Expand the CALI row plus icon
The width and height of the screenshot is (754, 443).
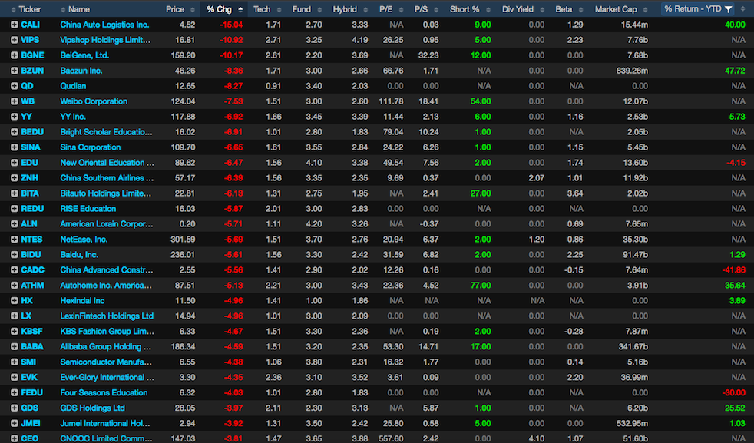pos(15,25)
